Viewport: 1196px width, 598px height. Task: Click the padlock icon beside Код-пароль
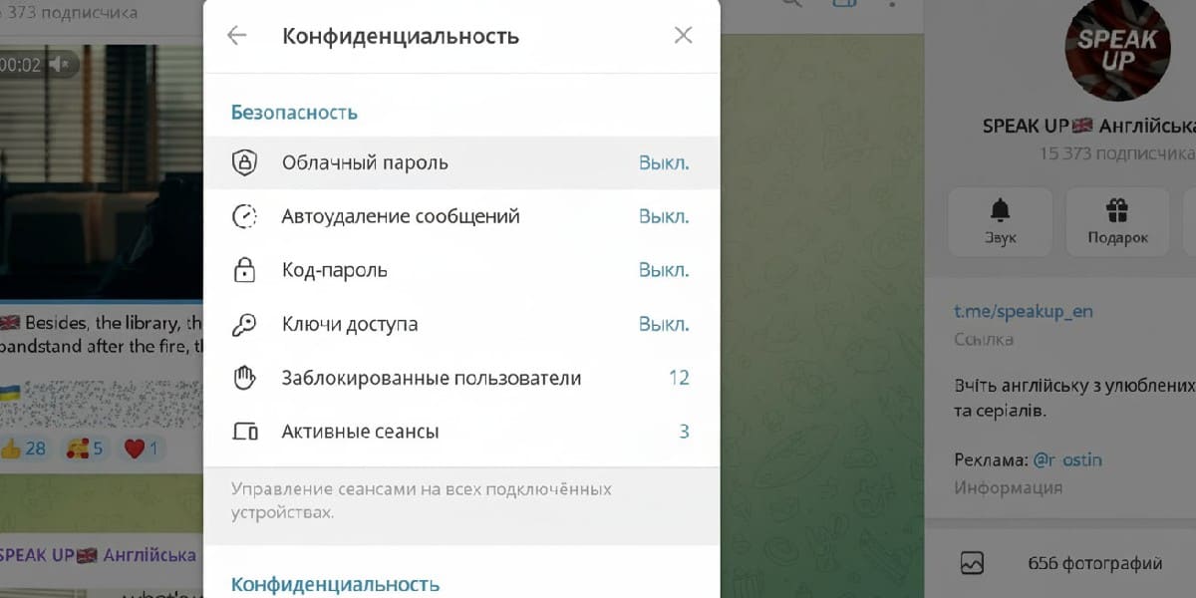244,270
